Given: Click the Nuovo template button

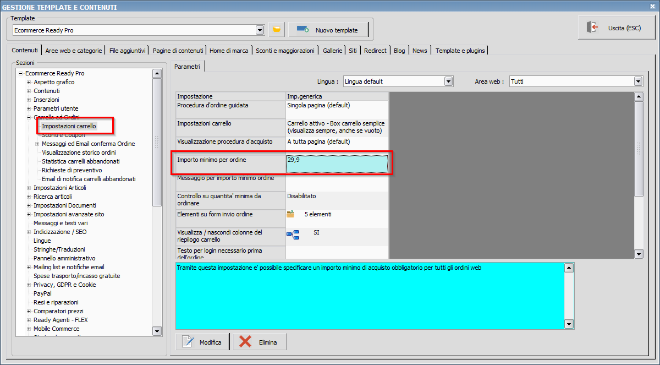Looking at the screenshot, I should pos(328,30).
